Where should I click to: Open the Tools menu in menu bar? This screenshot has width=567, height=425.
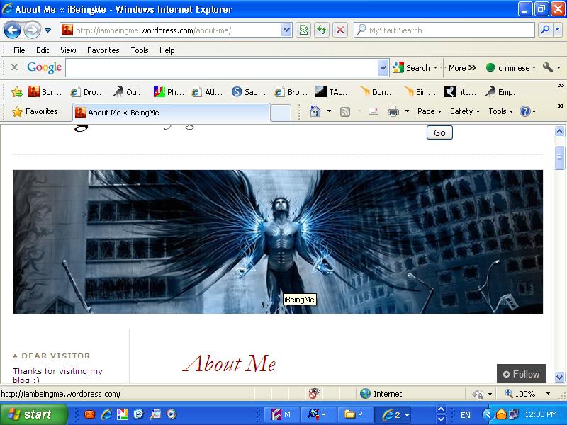(x=139, y=50)
